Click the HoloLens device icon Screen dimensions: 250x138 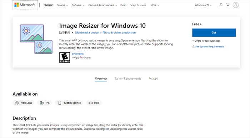coord(17,103)
